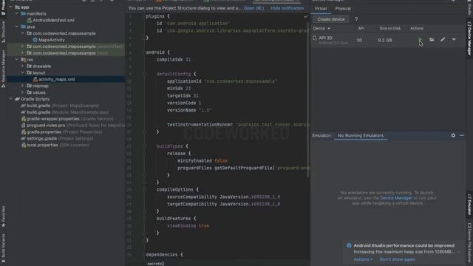Expand the values folder

coord(22,92)
